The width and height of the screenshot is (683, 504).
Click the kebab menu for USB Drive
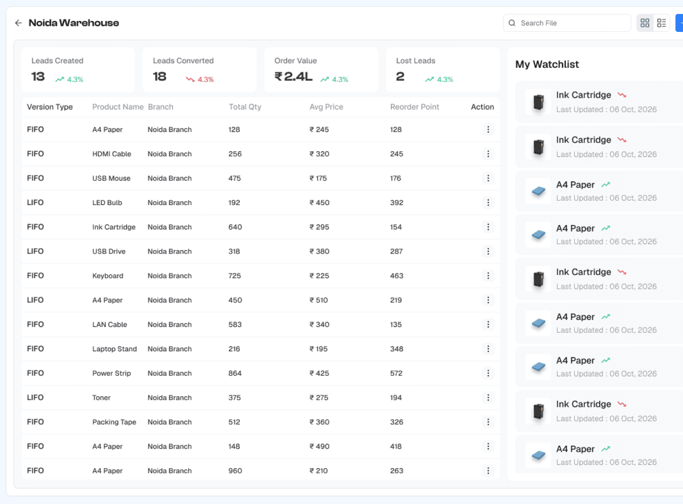[488, 252]
